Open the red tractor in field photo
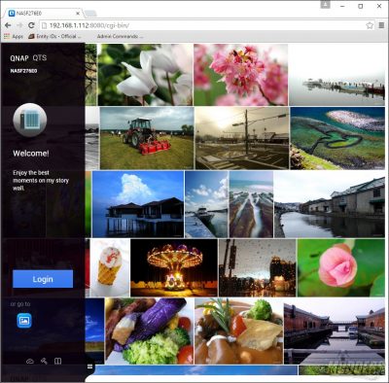389x383 pixels. (147, 138)
